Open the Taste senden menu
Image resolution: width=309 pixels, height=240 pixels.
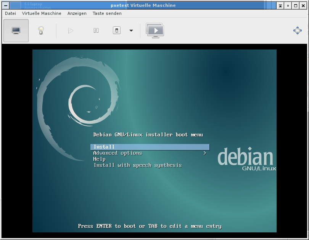coord(107,13)
